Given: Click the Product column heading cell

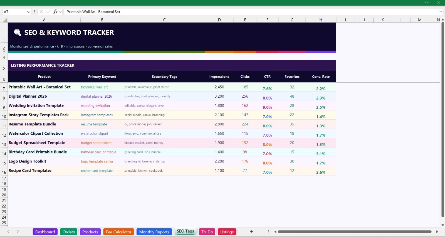Looking at the screenshot, I should [44, 77].
